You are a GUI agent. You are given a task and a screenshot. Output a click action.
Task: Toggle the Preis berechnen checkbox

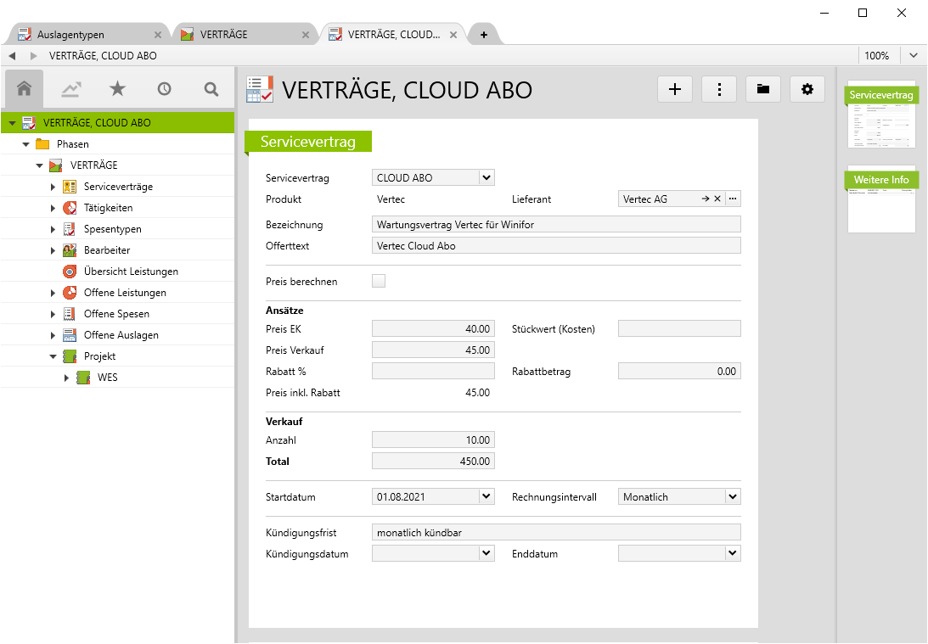click(x=379, y=281)
